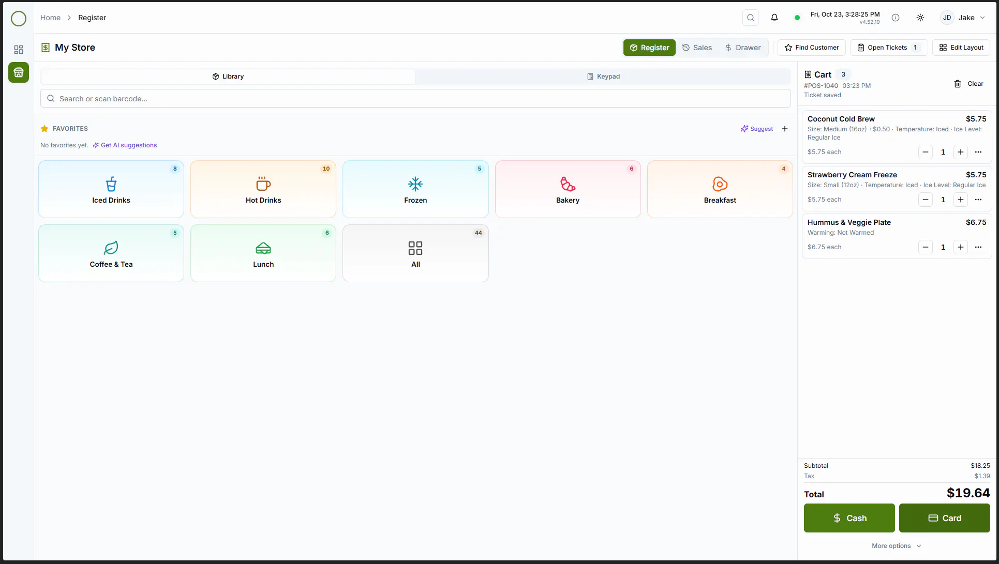Pay with Cash
The width and height of the screenshot is (999, 564).
849,518
